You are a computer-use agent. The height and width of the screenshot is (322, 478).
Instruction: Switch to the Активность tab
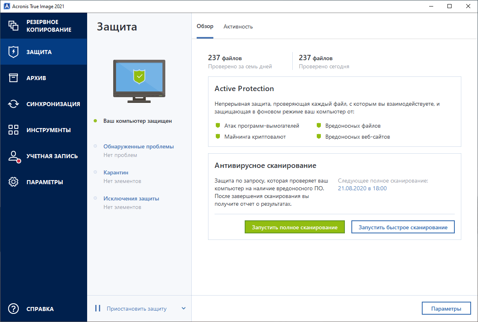click(238, 26)
